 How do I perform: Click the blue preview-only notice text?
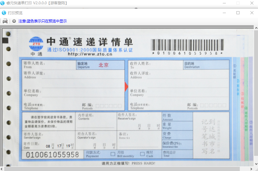click(42, 21)
